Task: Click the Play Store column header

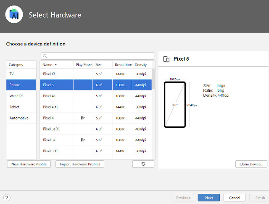Action: point(83,65)
